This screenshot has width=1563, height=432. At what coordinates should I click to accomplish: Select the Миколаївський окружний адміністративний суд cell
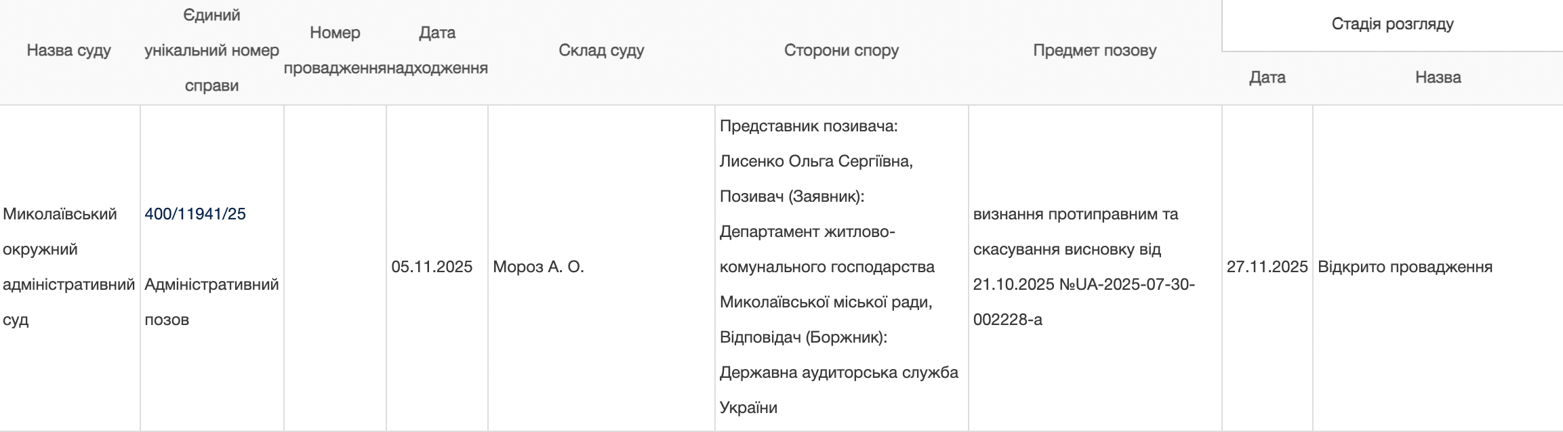(x=69, y=267)
